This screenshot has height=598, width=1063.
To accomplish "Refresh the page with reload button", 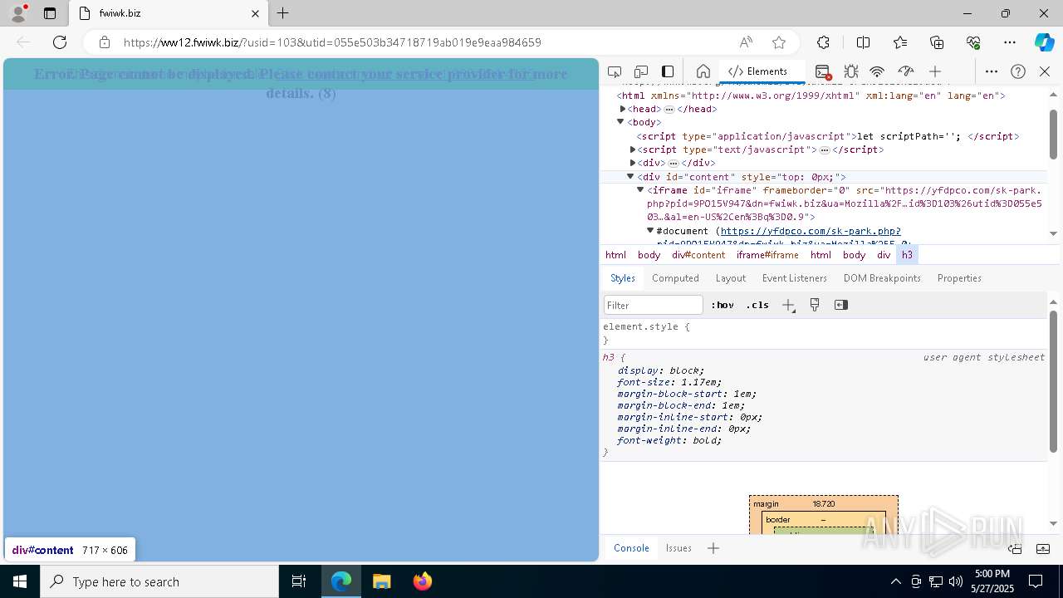I will (60, 42).
